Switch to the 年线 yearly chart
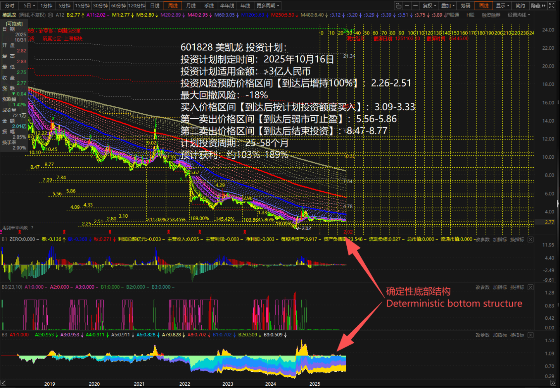Screen dimensions: 560x388 [245, 5]
